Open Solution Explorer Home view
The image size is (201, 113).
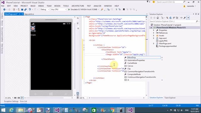[x=158, y=18]
